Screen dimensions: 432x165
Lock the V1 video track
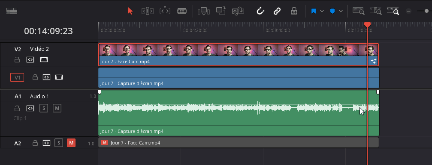point(35,77)
